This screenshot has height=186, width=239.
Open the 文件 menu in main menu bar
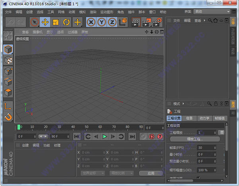pos(8,12)
